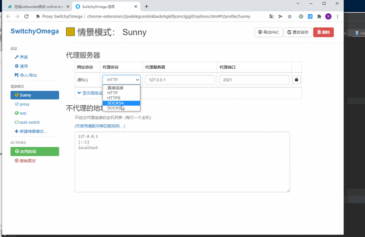365x237 pixels.
Task: Close the SwitchyOmega options tab
Action: click(x=136, y=7)
